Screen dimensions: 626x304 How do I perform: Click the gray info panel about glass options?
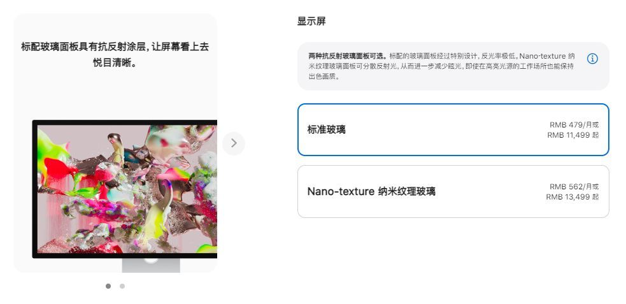tap(453, 66)
